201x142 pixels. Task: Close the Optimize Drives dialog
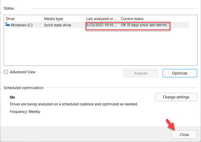[184, 135]
